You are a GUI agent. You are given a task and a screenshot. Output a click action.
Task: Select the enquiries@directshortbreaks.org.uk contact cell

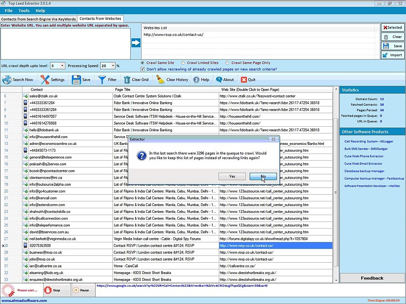(71, 280)
